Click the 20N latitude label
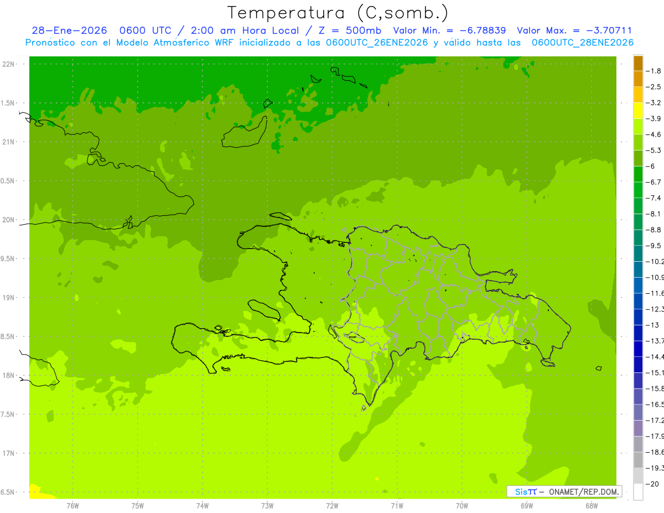The width and height of the screenshot is (664, 513). (9, 220)
